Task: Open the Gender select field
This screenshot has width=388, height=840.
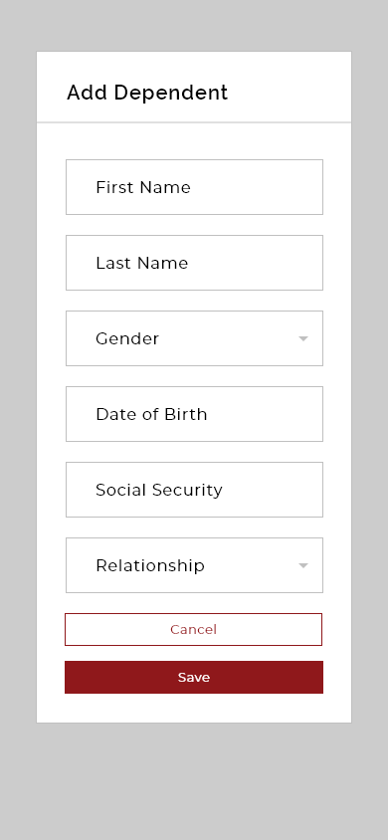Action: pyautogui.click(x=194, y=338)
